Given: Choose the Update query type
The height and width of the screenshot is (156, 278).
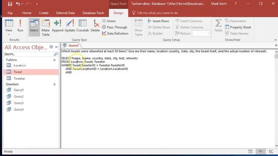Looking at the screenshot, I should (70, 26).
